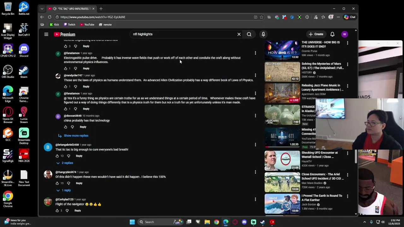The height and width of the screenshot is (227, 404).
Task: Open Steam from taskbar
Action: point(263,222)
